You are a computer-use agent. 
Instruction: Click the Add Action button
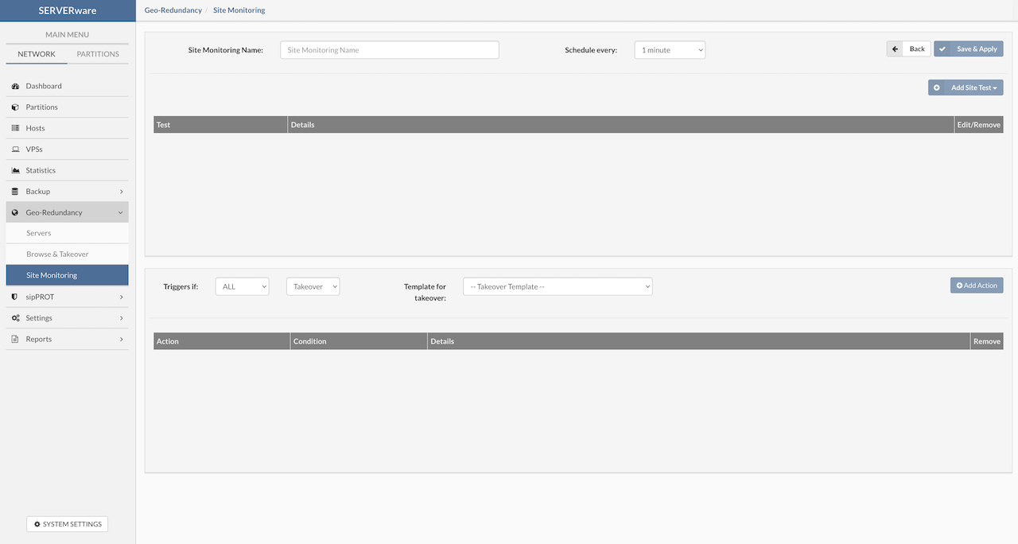tap(976, 286)
